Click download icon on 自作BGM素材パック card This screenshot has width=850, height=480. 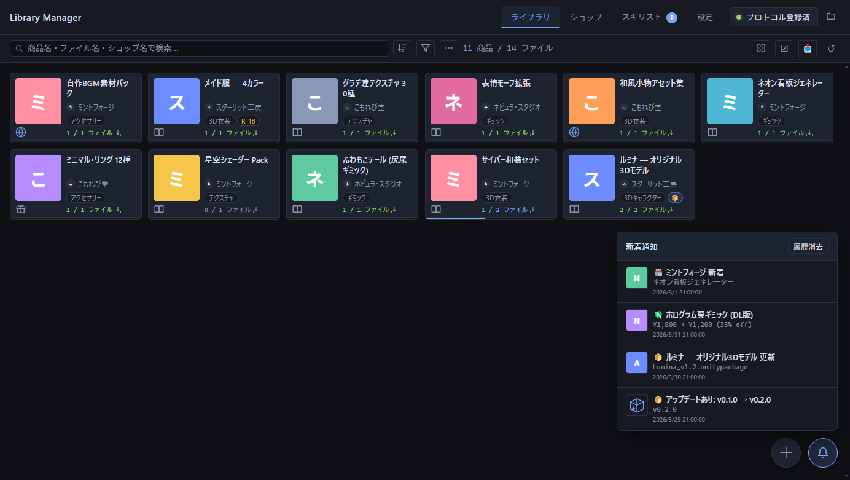118,133
